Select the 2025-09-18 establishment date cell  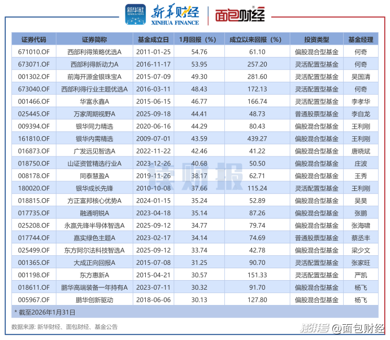(x=153, y=114)
